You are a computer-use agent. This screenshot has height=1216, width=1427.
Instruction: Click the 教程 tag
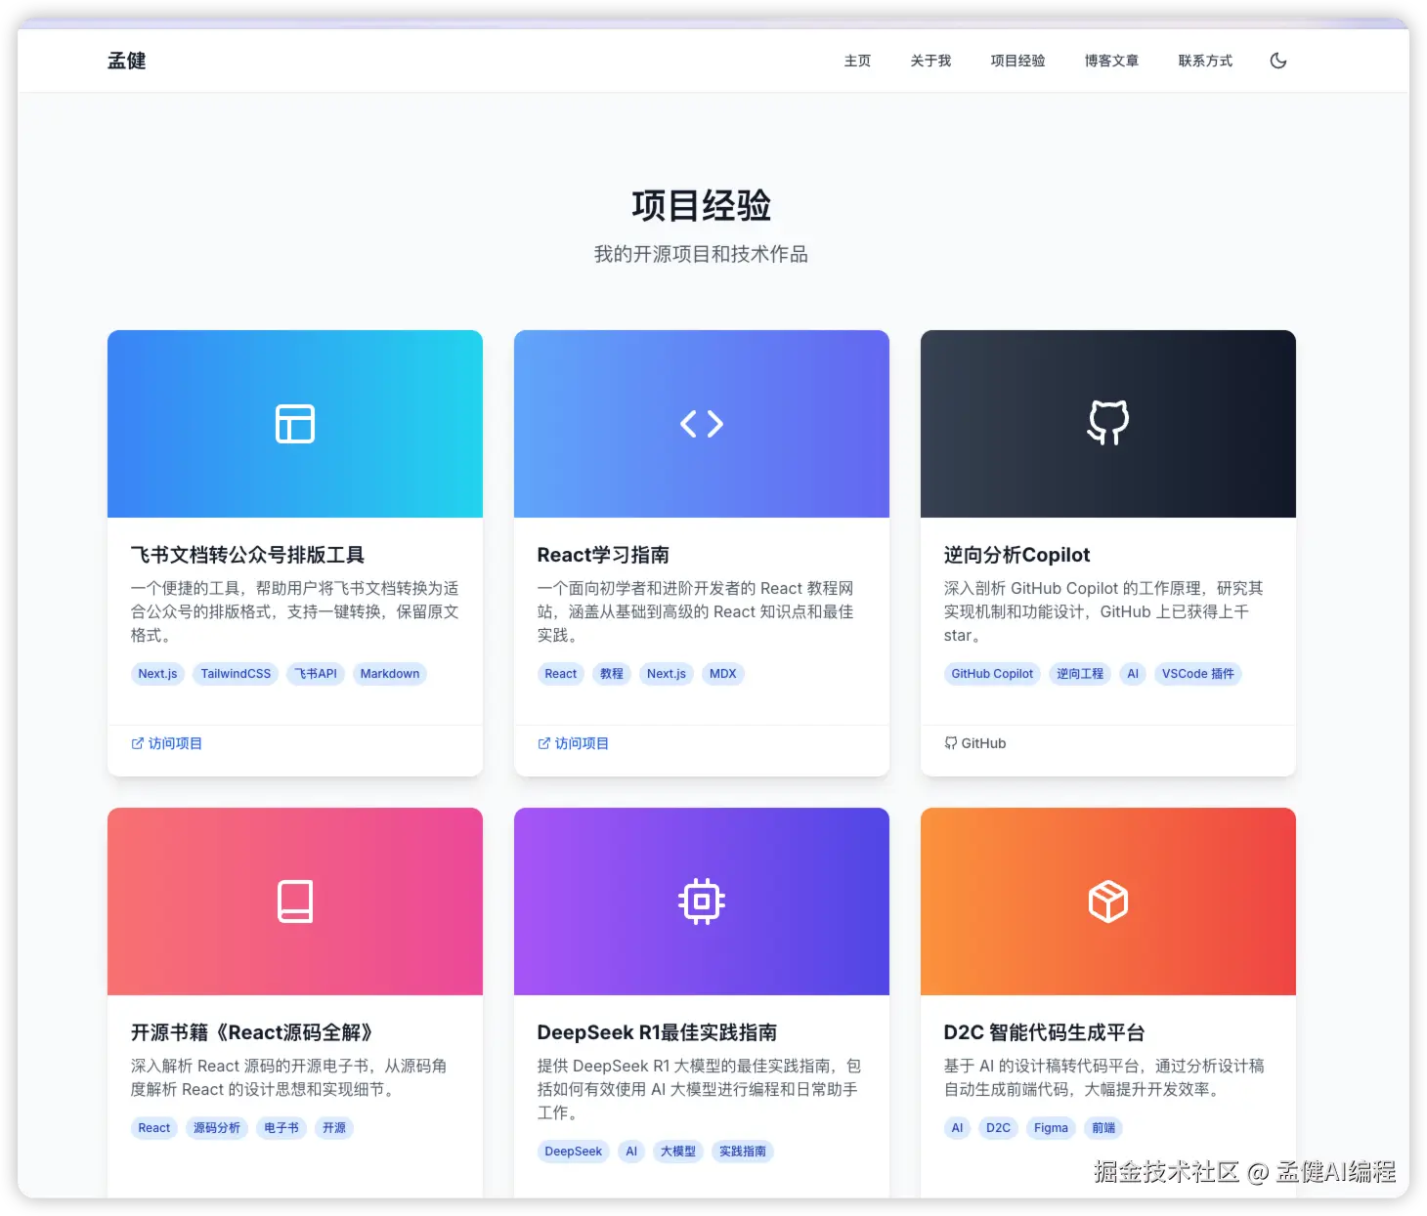click(612, 674)
